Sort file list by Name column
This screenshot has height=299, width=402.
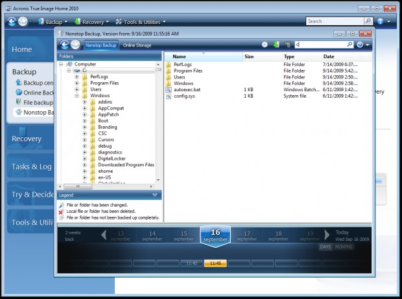click(x=204, y=56)
